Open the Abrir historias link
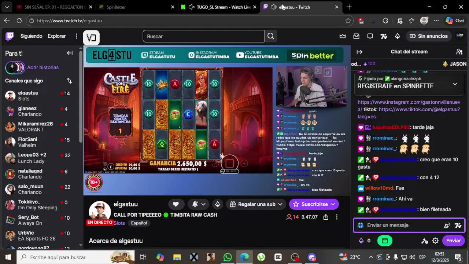Screen dimensions: 469x264 [43, 67]
